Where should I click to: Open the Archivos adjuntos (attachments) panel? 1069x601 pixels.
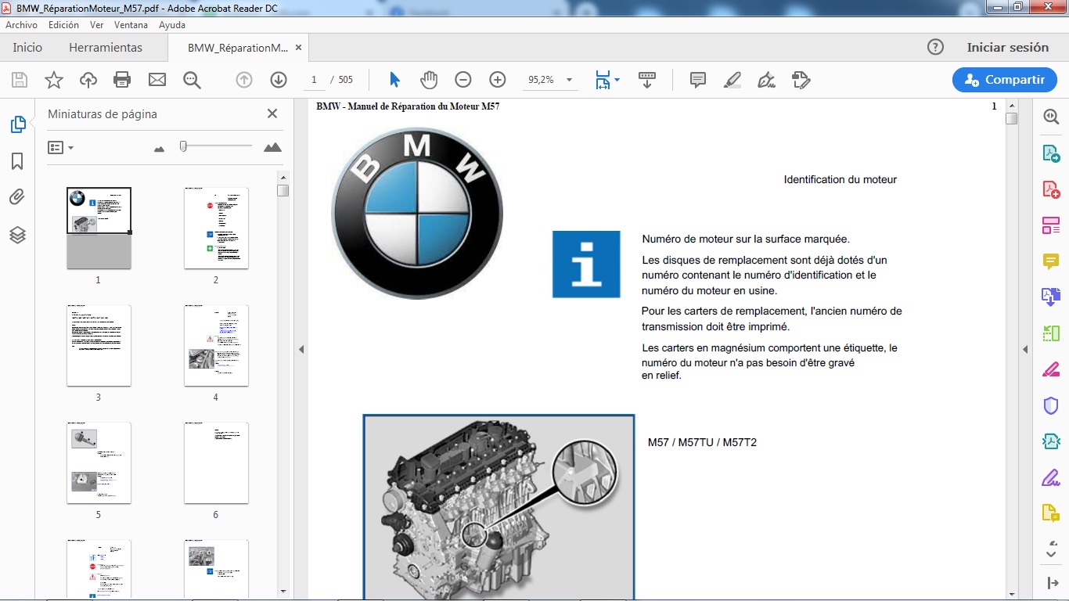click(x=19, y=196)
